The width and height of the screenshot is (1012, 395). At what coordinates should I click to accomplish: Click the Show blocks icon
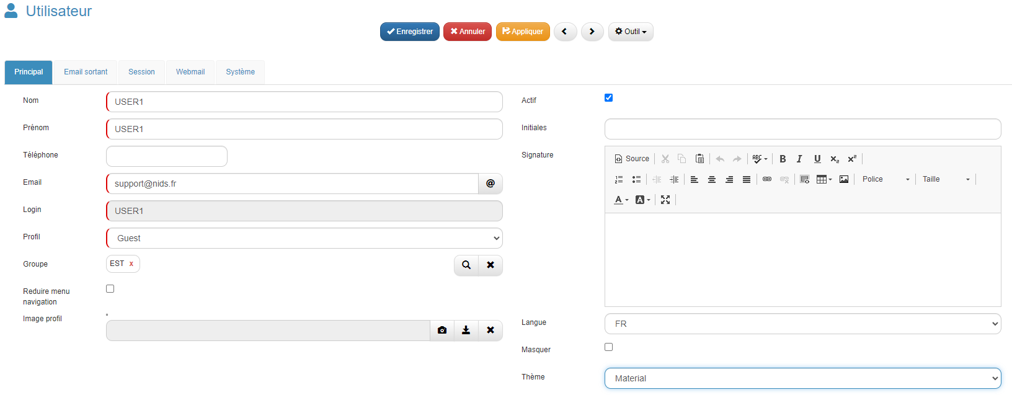point(805,179)
